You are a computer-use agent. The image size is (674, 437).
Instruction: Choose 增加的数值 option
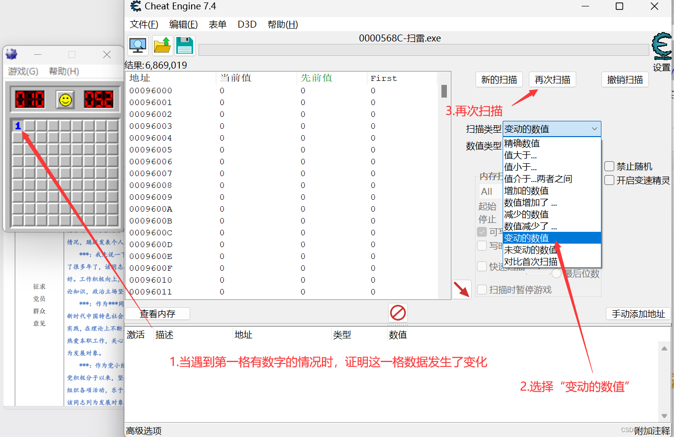pyautogui.click(x=552, y=191)
